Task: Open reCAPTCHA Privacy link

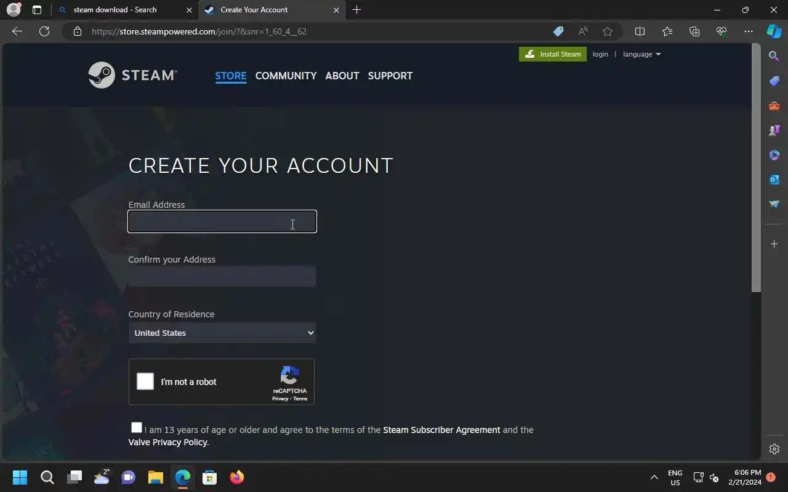Action: tap(280, 399)
